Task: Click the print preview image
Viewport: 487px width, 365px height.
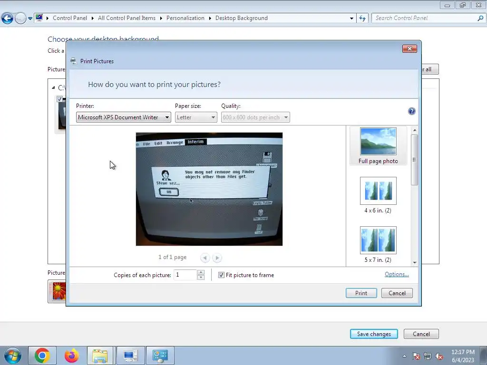Action: click(x=209, y=189)
